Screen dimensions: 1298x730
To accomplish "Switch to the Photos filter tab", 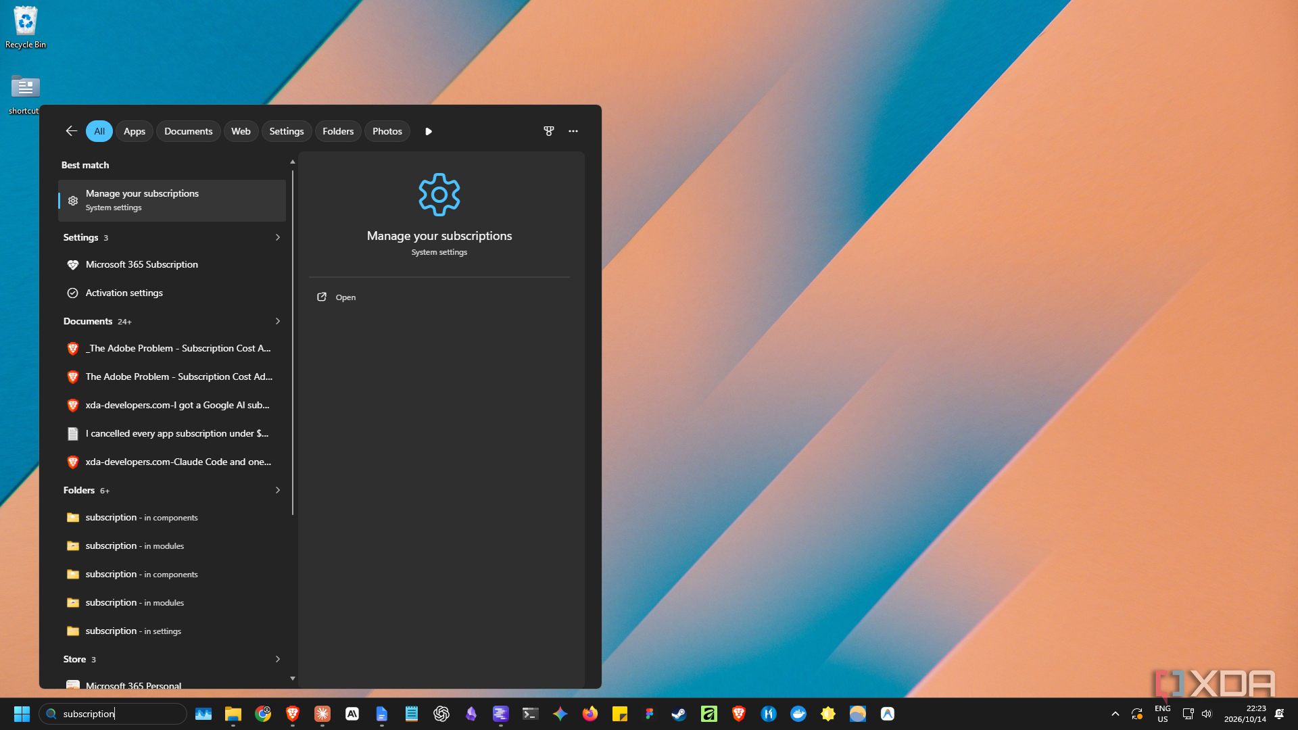I will [387, 131].
